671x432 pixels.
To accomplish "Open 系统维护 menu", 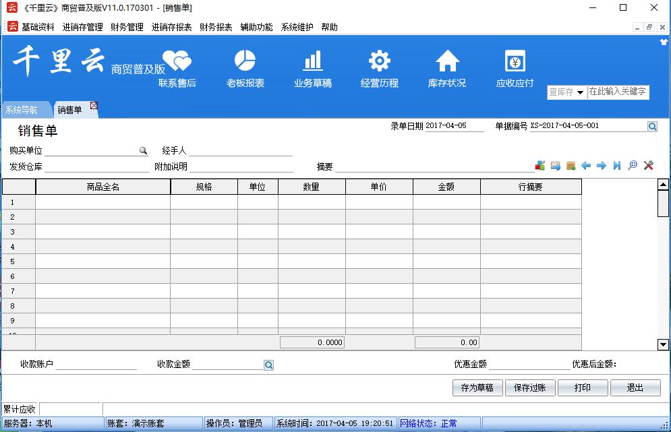I will point(297,28).
